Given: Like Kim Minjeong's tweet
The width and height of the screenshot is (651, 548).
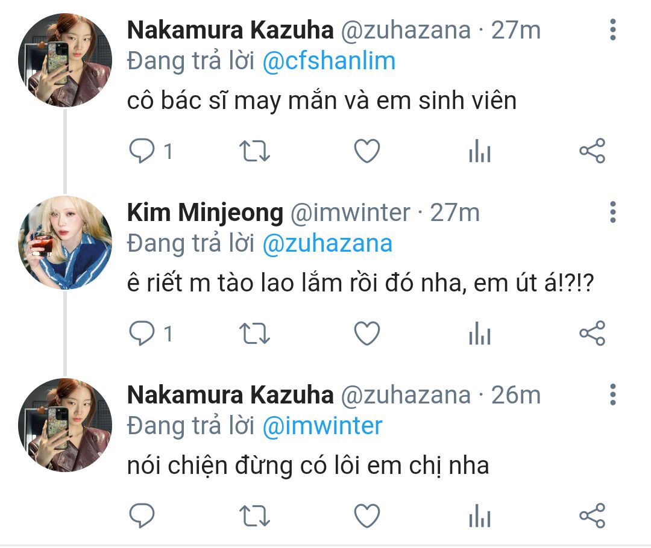Looking at the screenshot, I should [367, 333].
